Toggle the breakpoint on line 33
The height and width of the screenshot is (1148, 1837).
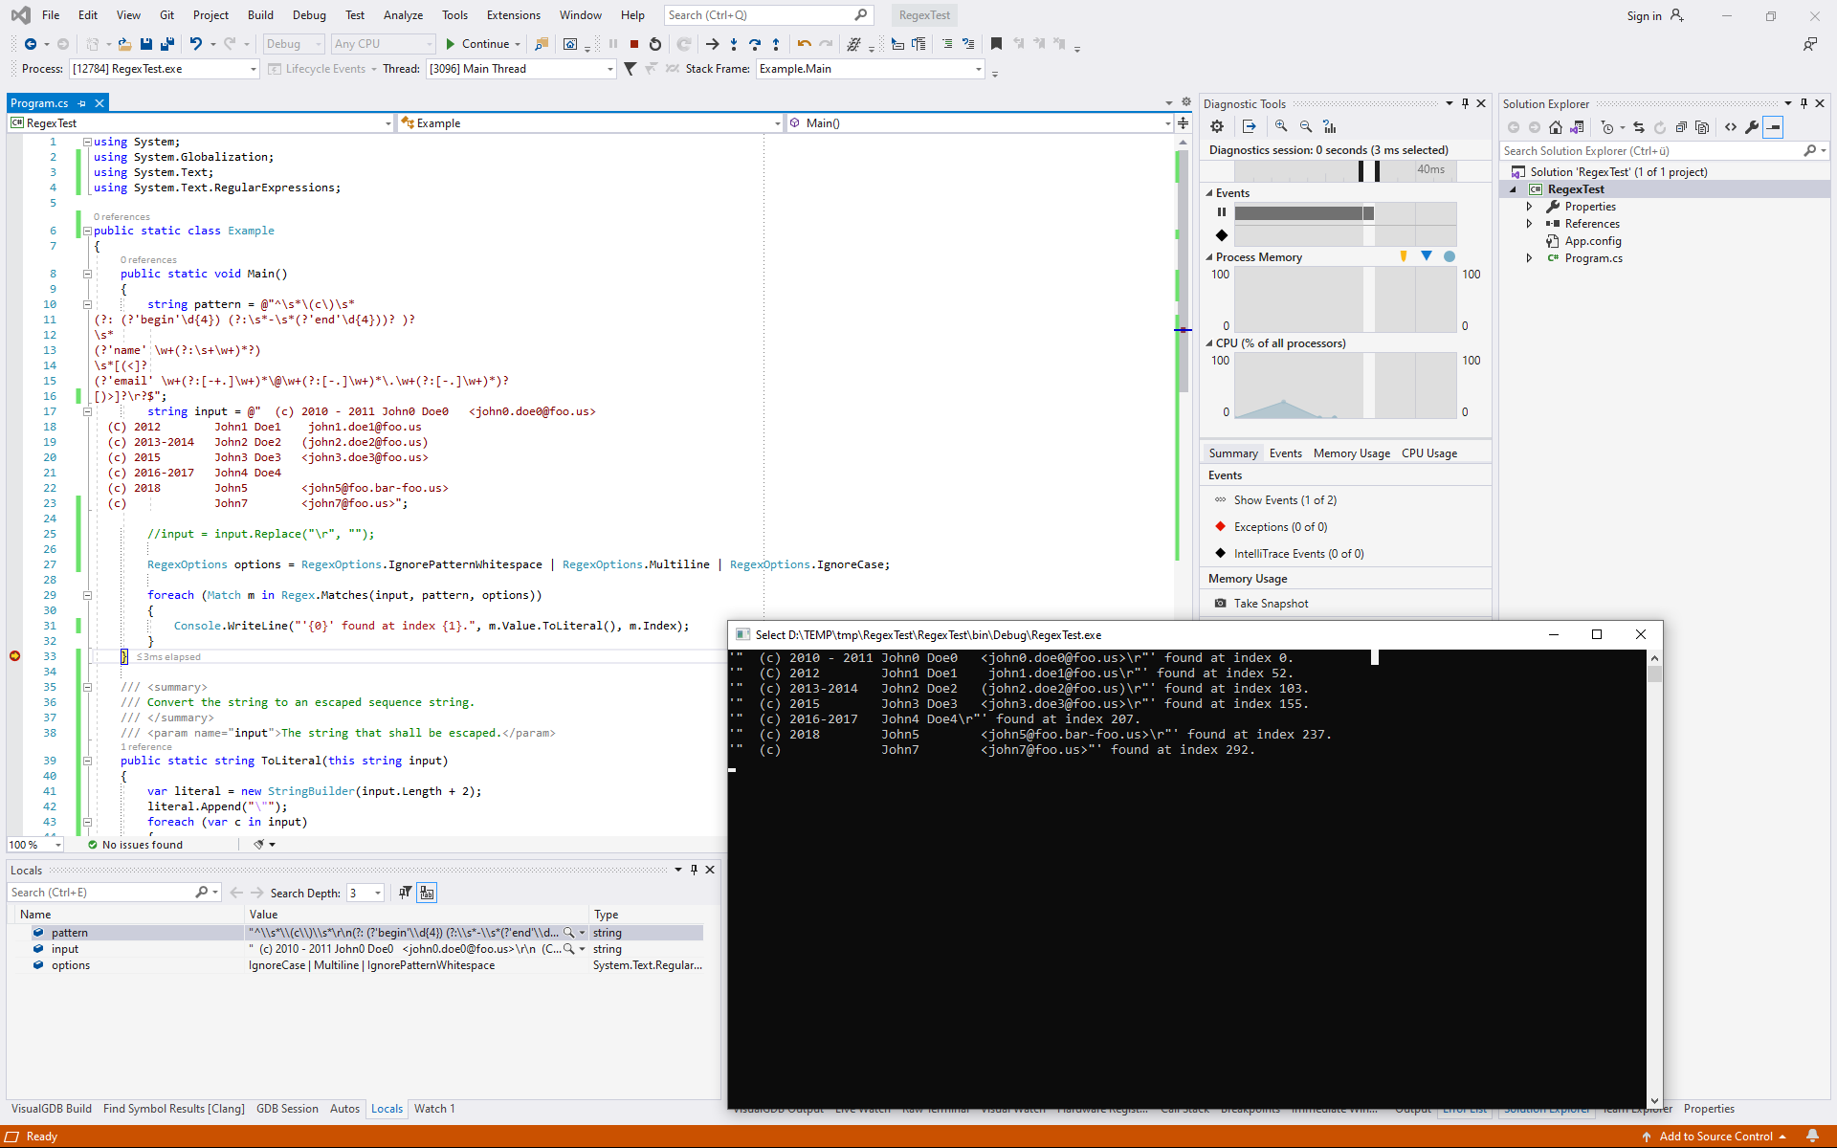[14, 656]
